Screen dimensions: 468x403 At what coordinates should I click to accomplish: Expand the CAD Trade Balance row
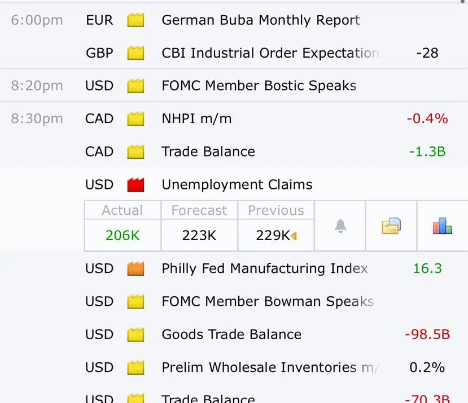click(208, 152)
